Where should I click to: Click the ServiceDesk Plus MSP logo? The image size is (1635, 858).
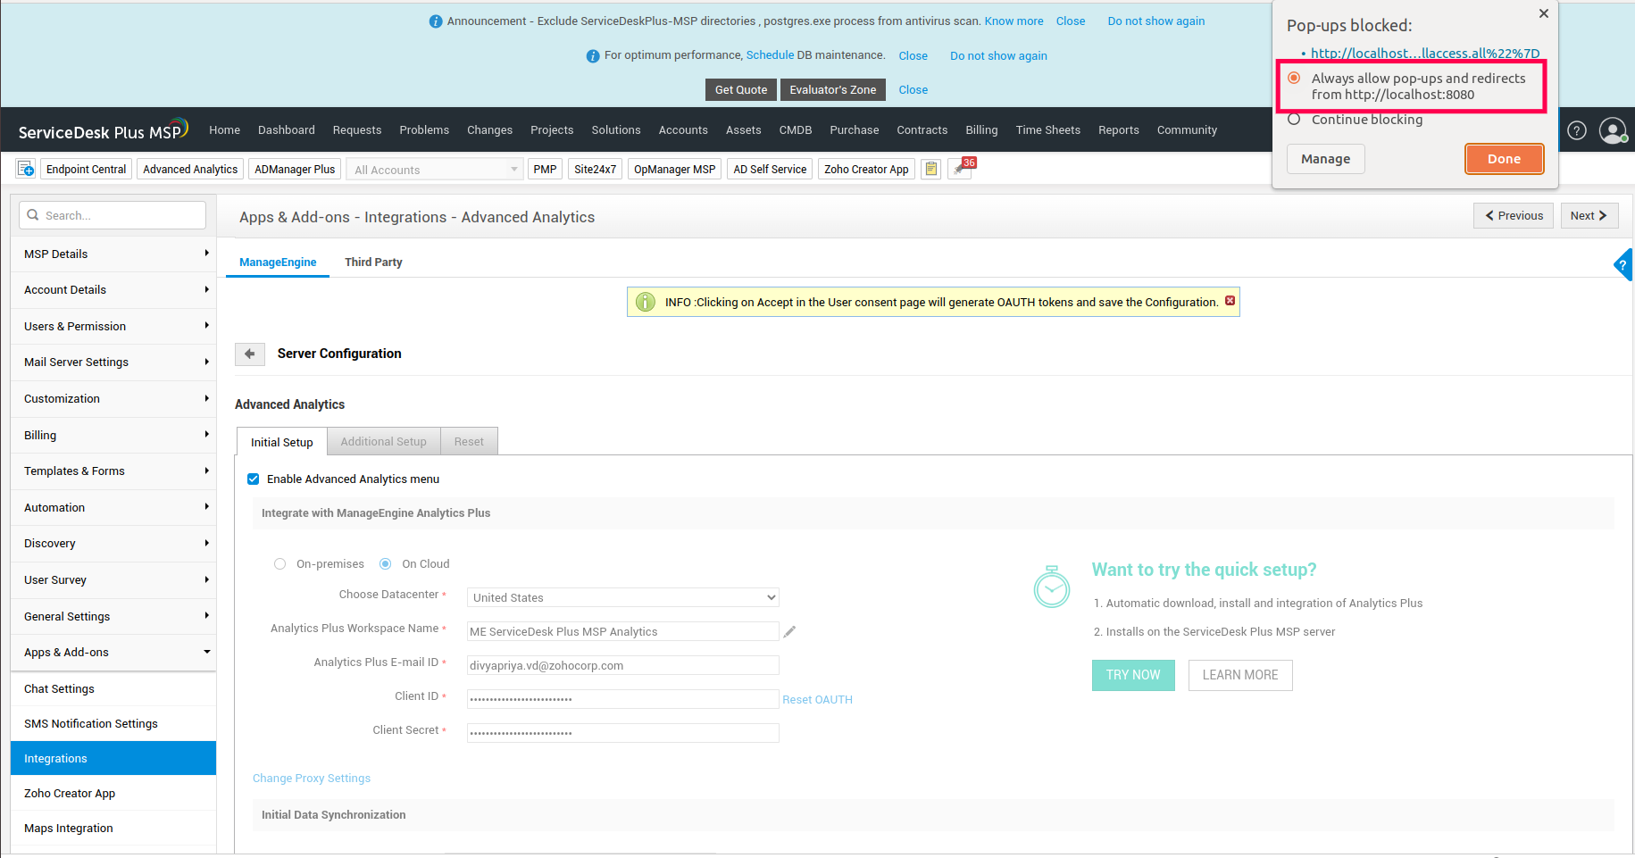104,130
